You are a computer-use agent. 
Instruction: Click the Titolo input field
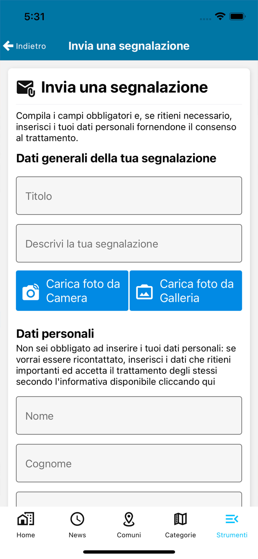point(129,196)
